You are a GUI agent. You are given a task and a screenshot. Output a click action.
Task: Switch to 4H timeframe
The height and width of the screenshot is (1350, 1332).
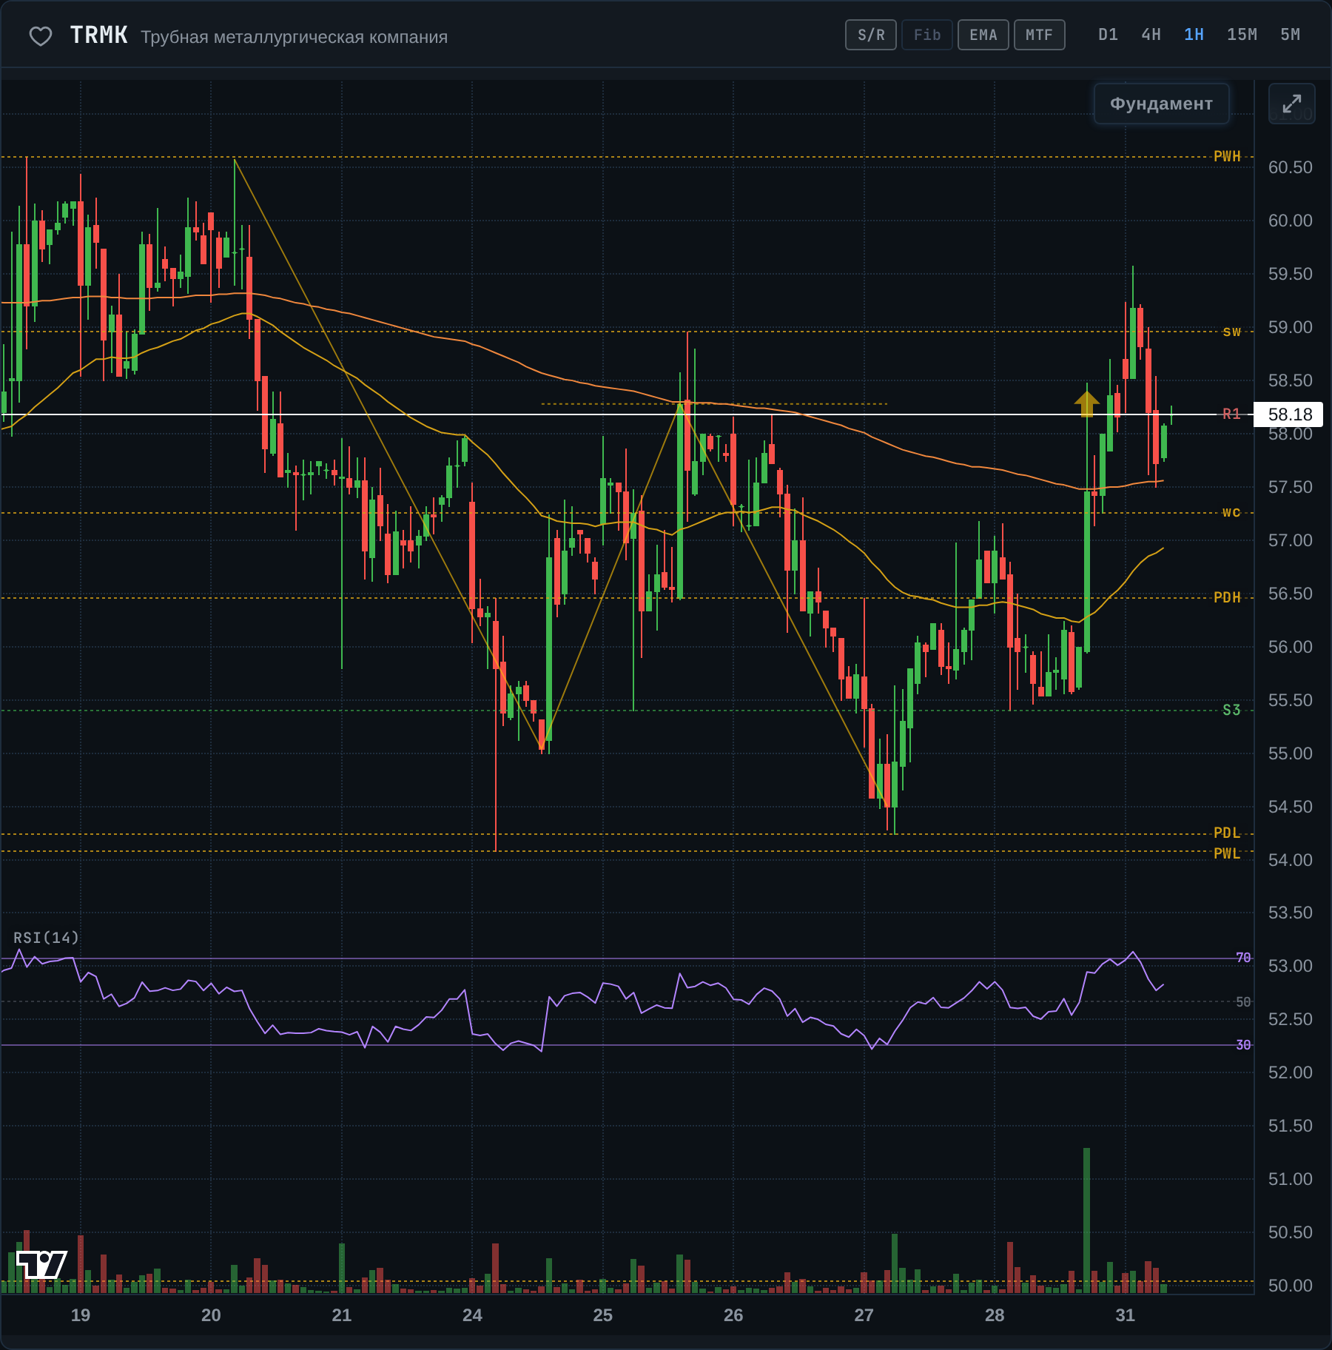[x=1151, y=35]
